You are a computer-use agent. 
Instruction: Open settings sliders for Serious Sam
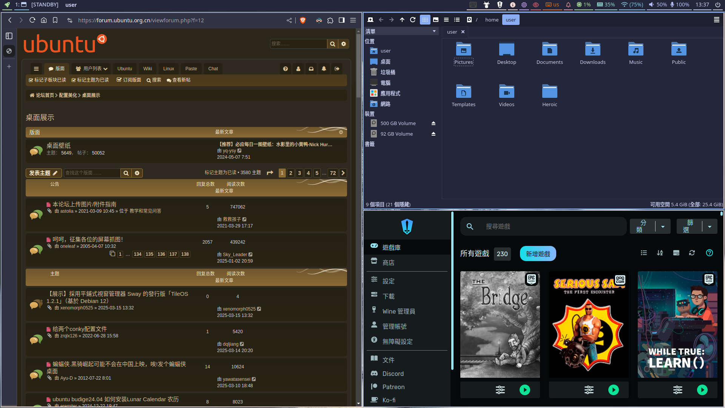click(x=589, y=390)
